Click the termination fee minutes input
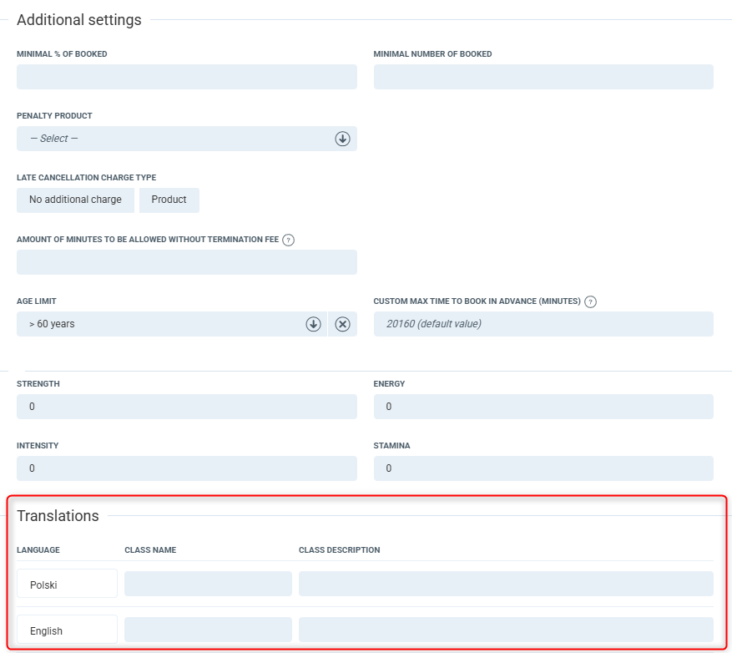This screenshot has height=653, width=732. coord(186,262)
